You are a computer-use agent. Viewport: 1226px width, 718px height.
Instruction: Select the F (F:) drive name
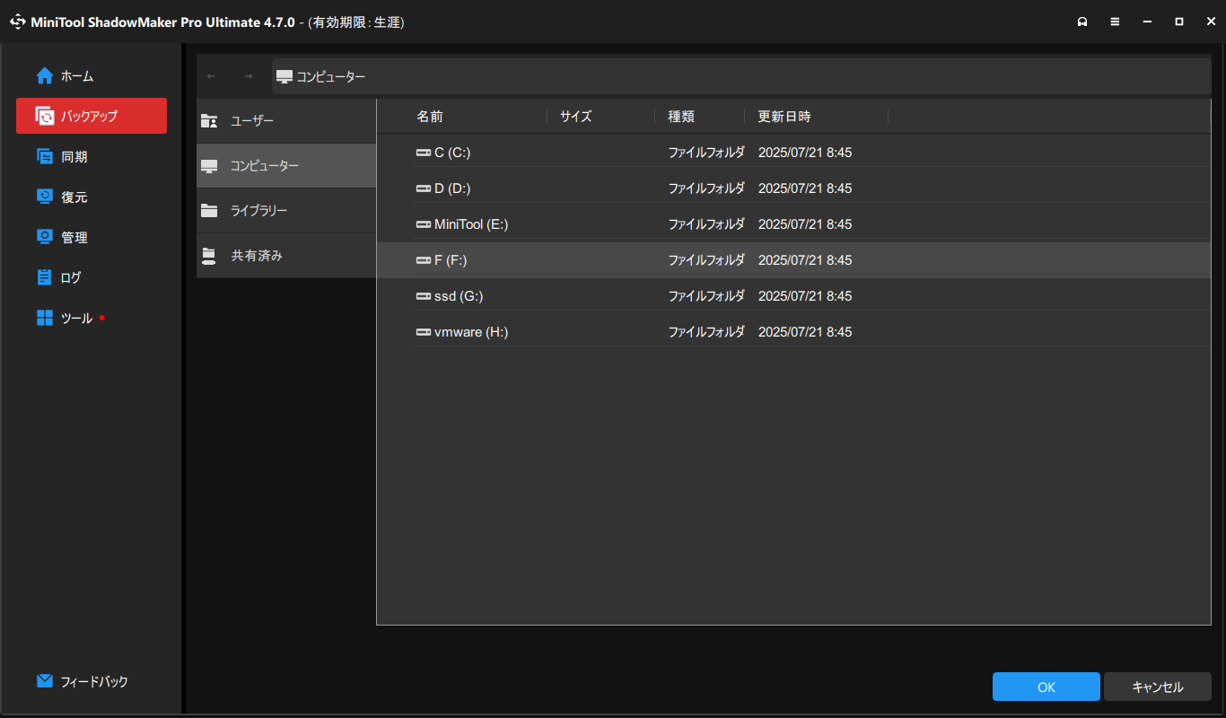click(x=451, y=260)
